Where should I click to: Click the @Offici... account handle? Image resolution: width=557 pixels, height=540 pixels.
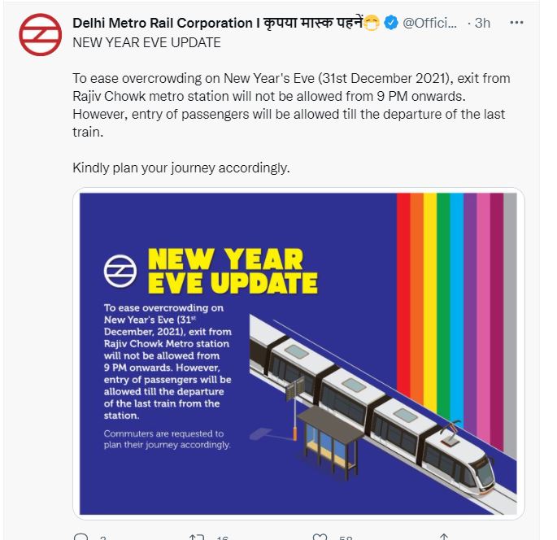point(435,23)
